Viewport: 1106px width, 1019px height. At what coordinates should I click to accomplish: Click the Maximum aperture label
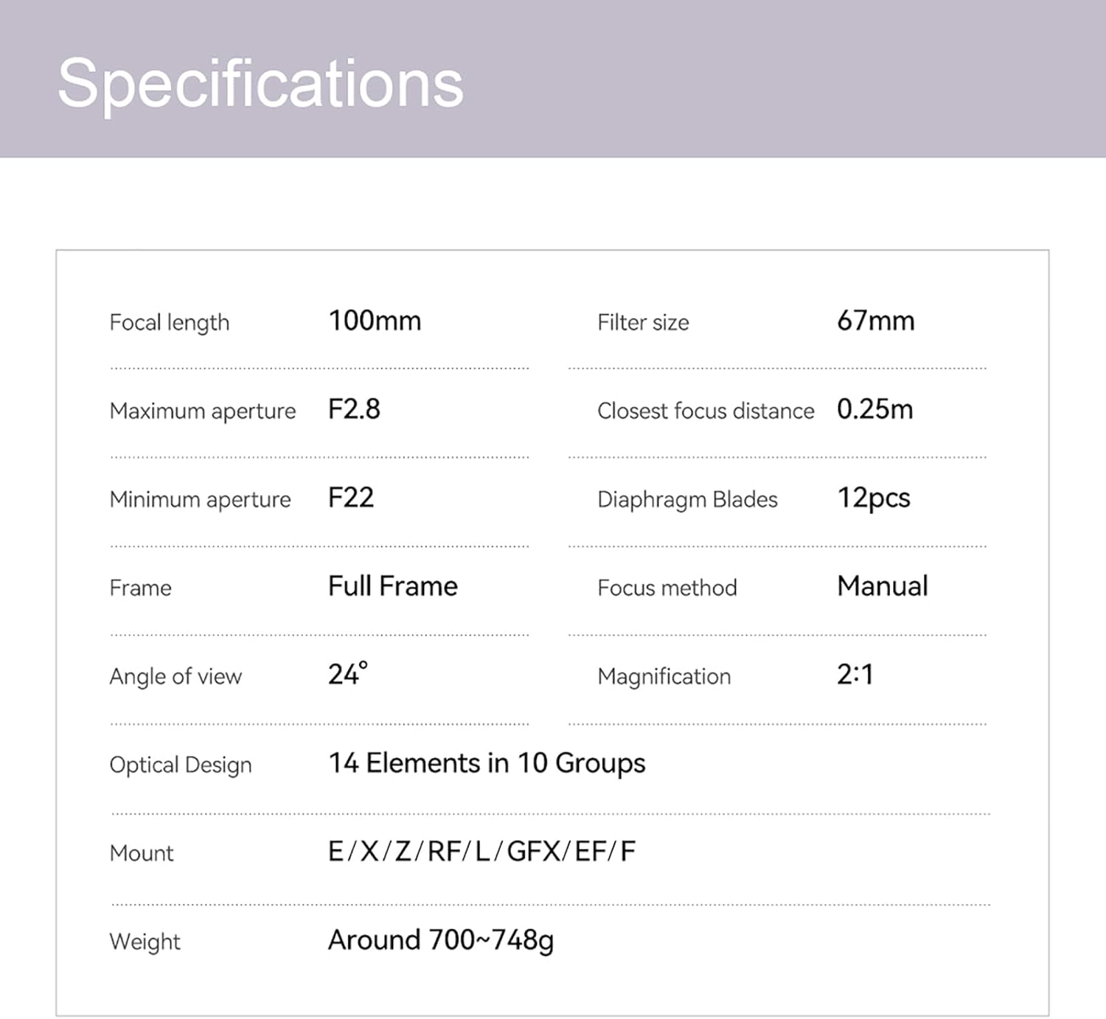203,411
